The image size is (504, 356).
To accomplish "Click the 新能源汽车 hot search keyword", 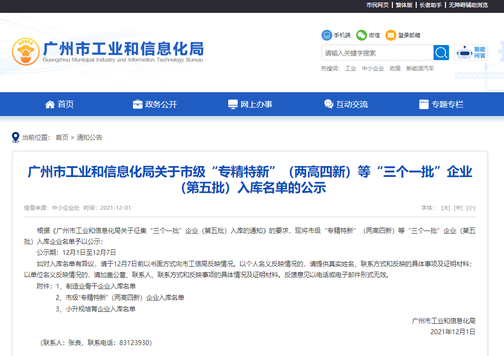I will pos(420,68).
